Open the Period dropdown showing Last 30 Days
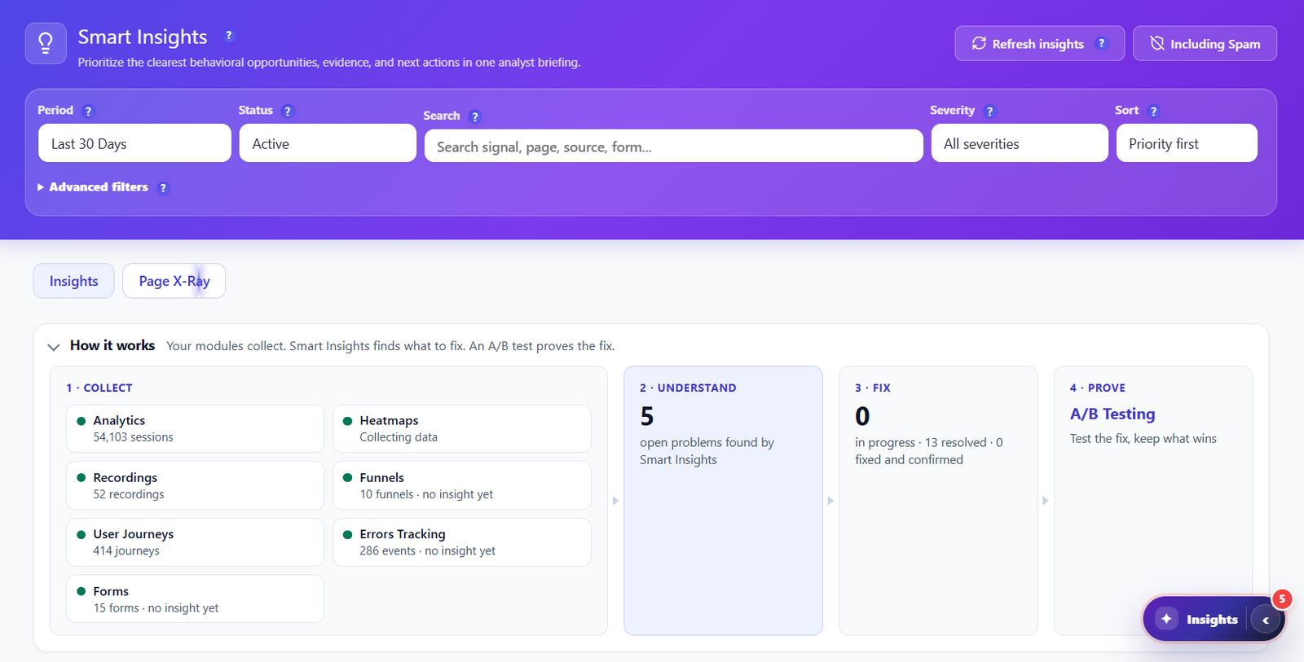Viewport: 1304px width, 662px height. click(134, 143)
